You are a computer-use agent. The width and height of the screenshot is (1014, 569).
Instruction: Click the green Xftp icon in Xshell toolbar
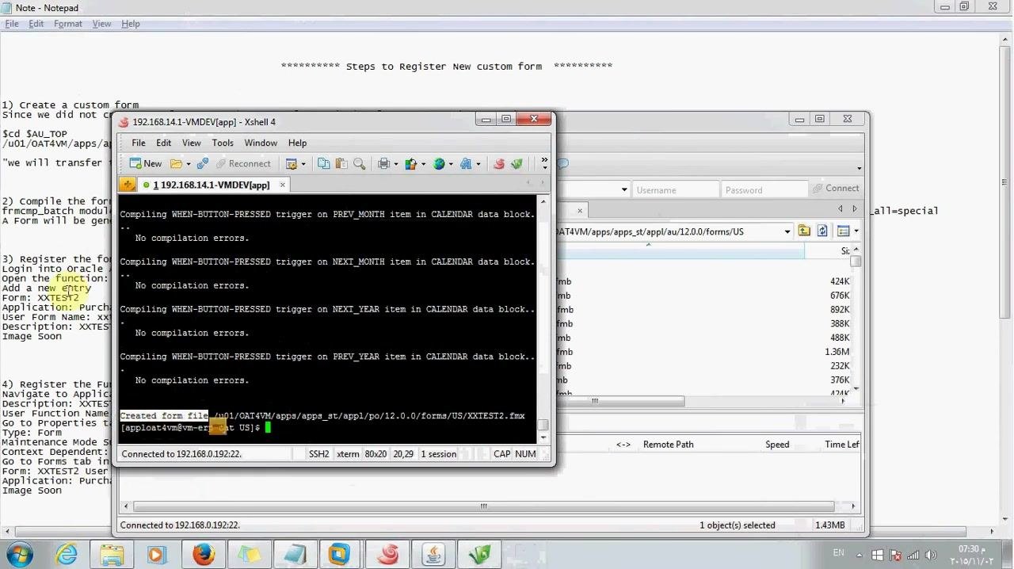pyautogui.click(x=517, y=163)
